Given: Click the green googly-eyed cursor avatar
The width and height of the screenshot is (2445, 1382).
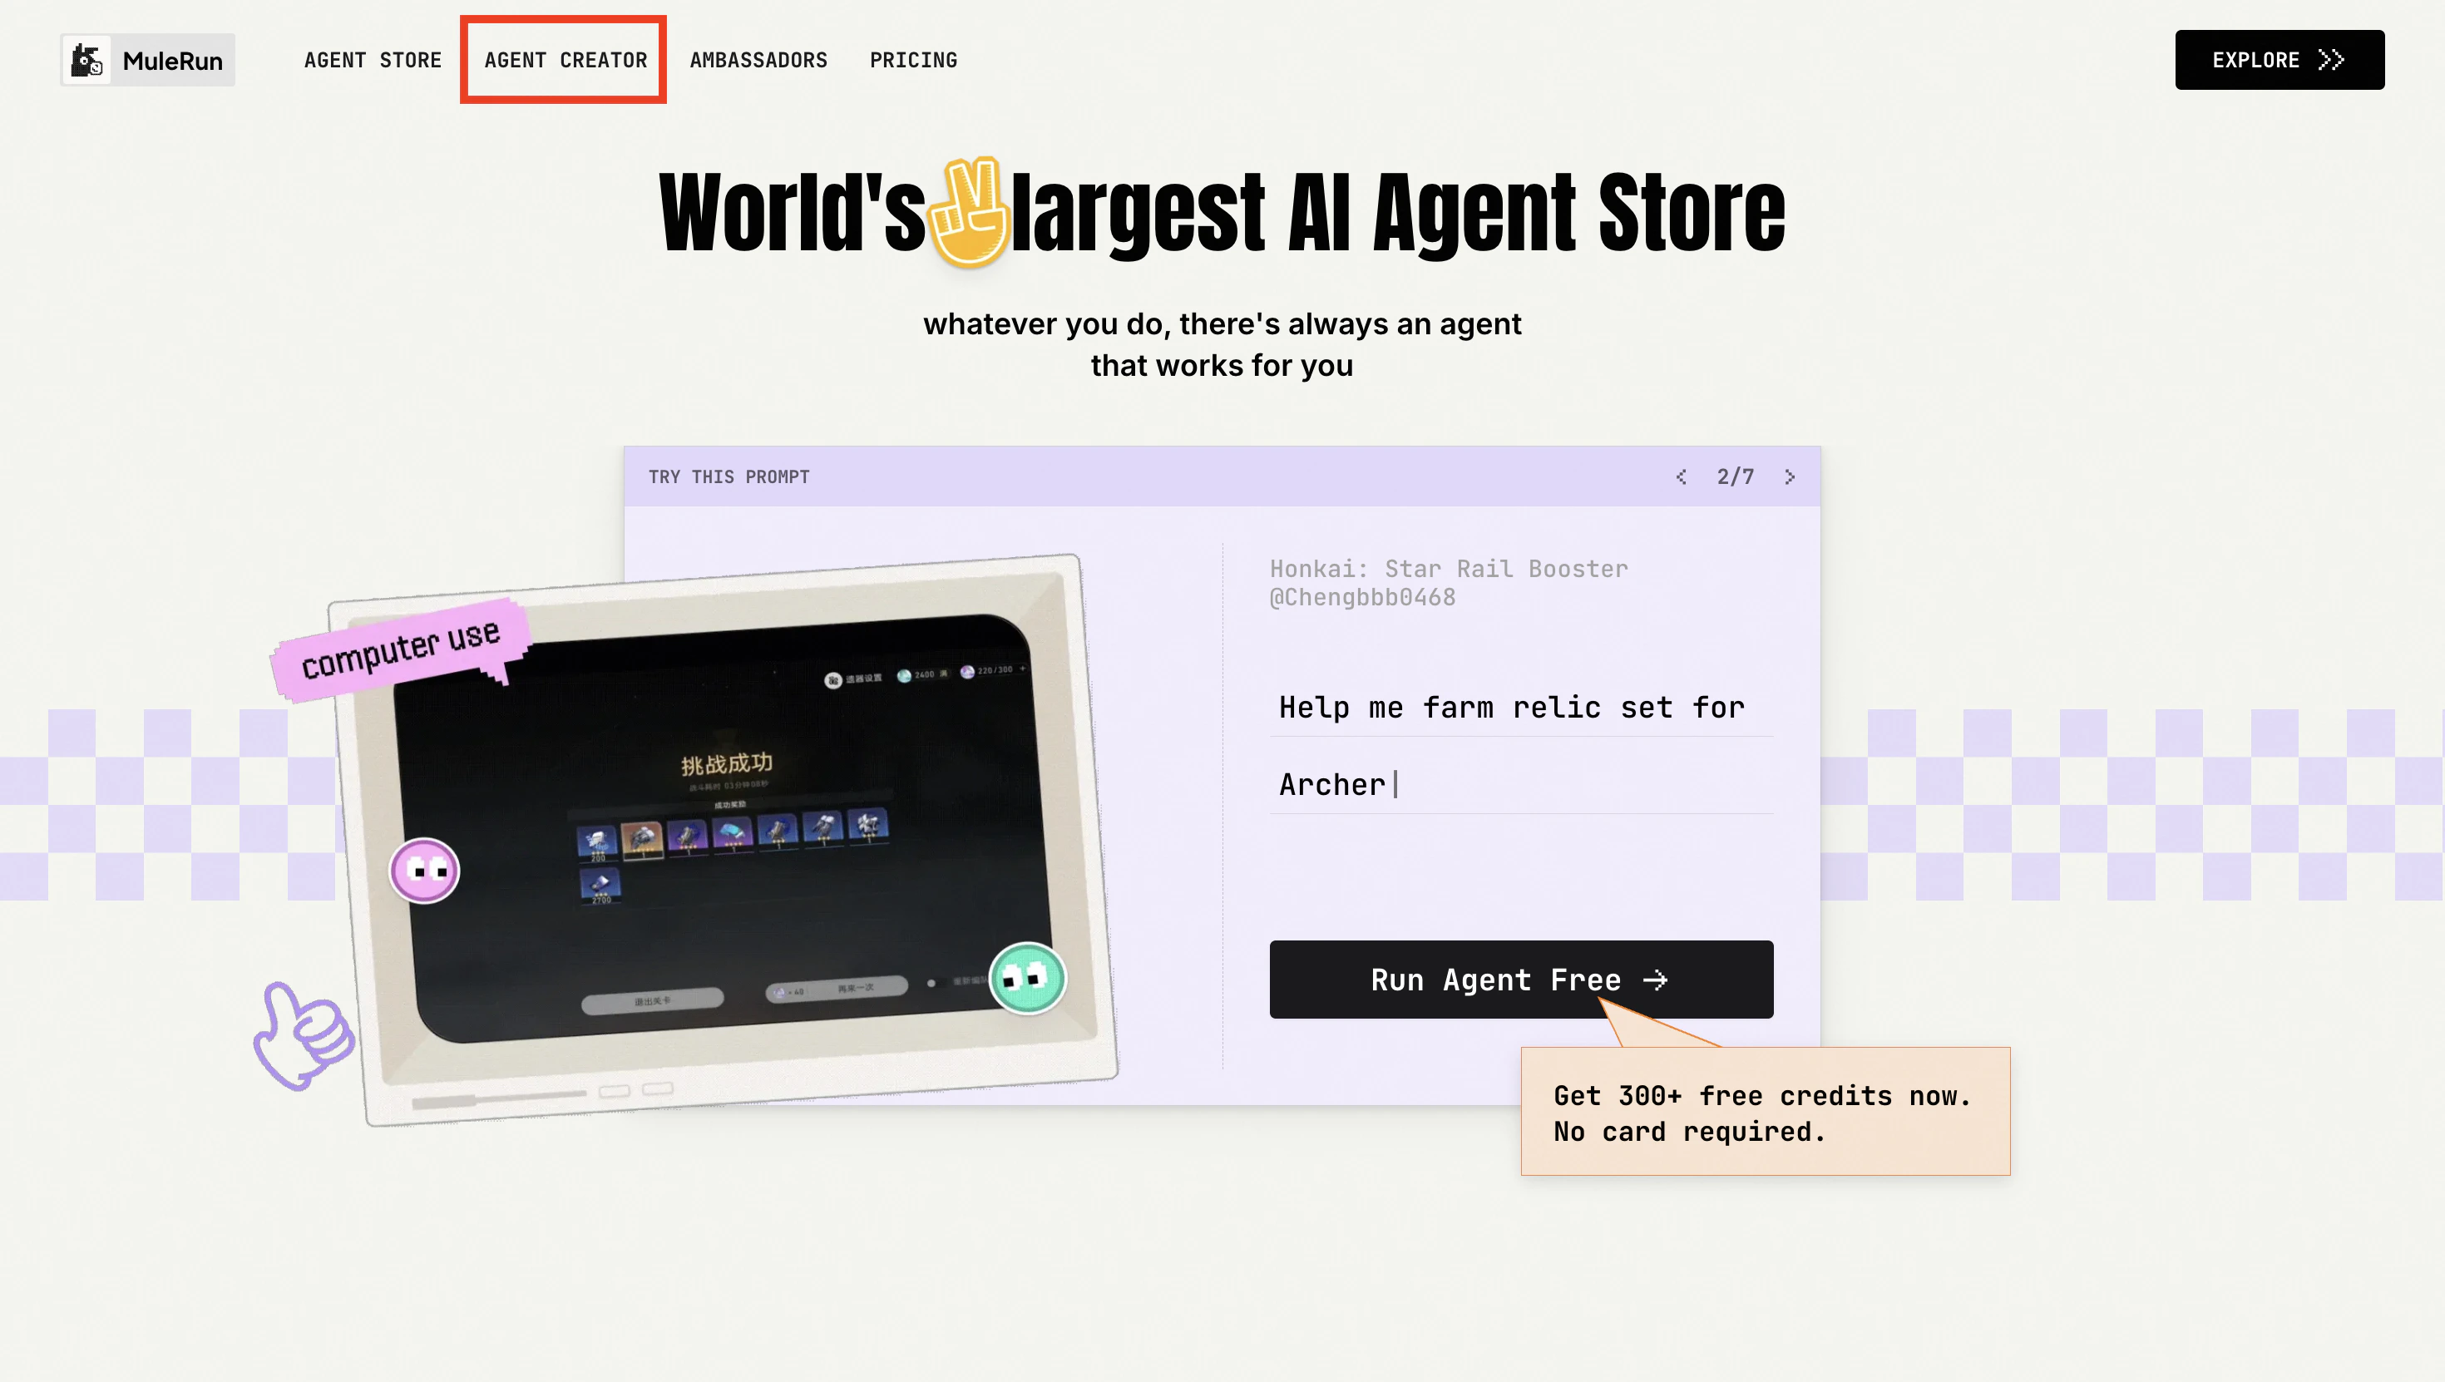Looking at the screenshot, I should click(x=1027, y=978).
